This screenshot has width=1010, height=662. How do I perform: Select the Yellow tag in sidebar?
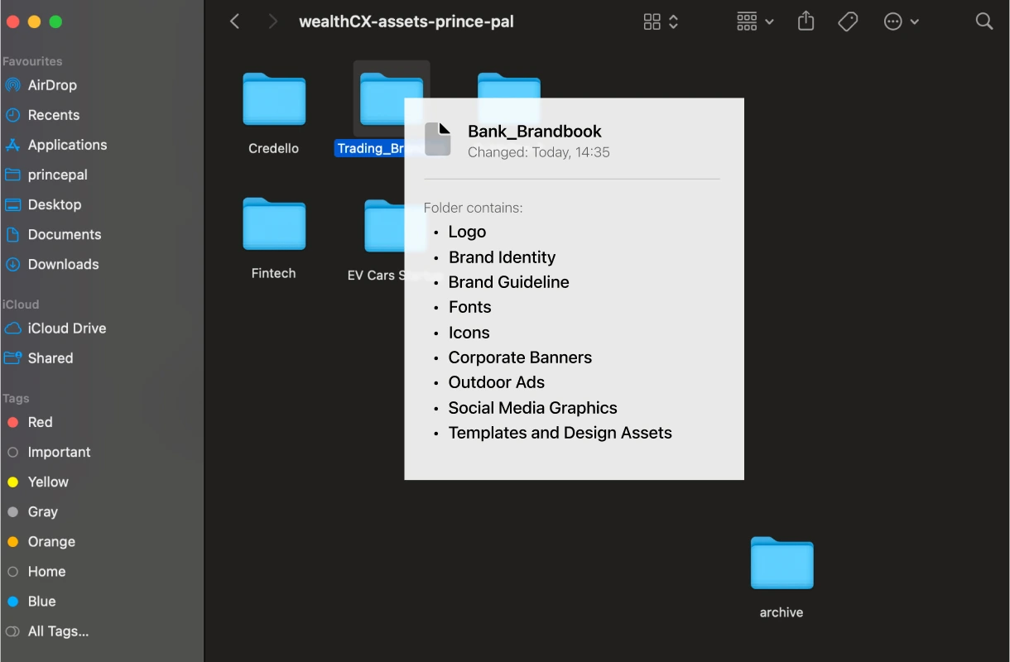tap(48, 482)
